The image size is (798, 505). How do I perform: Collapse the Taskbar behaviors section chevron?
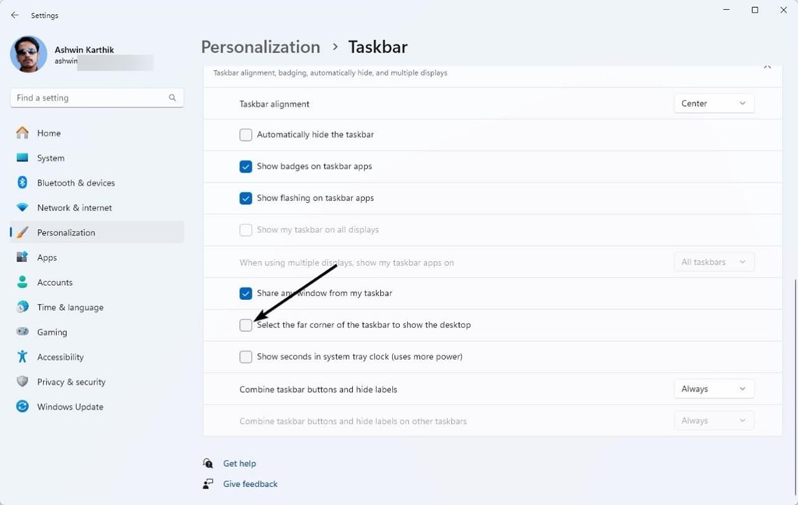tap(767, 68)
